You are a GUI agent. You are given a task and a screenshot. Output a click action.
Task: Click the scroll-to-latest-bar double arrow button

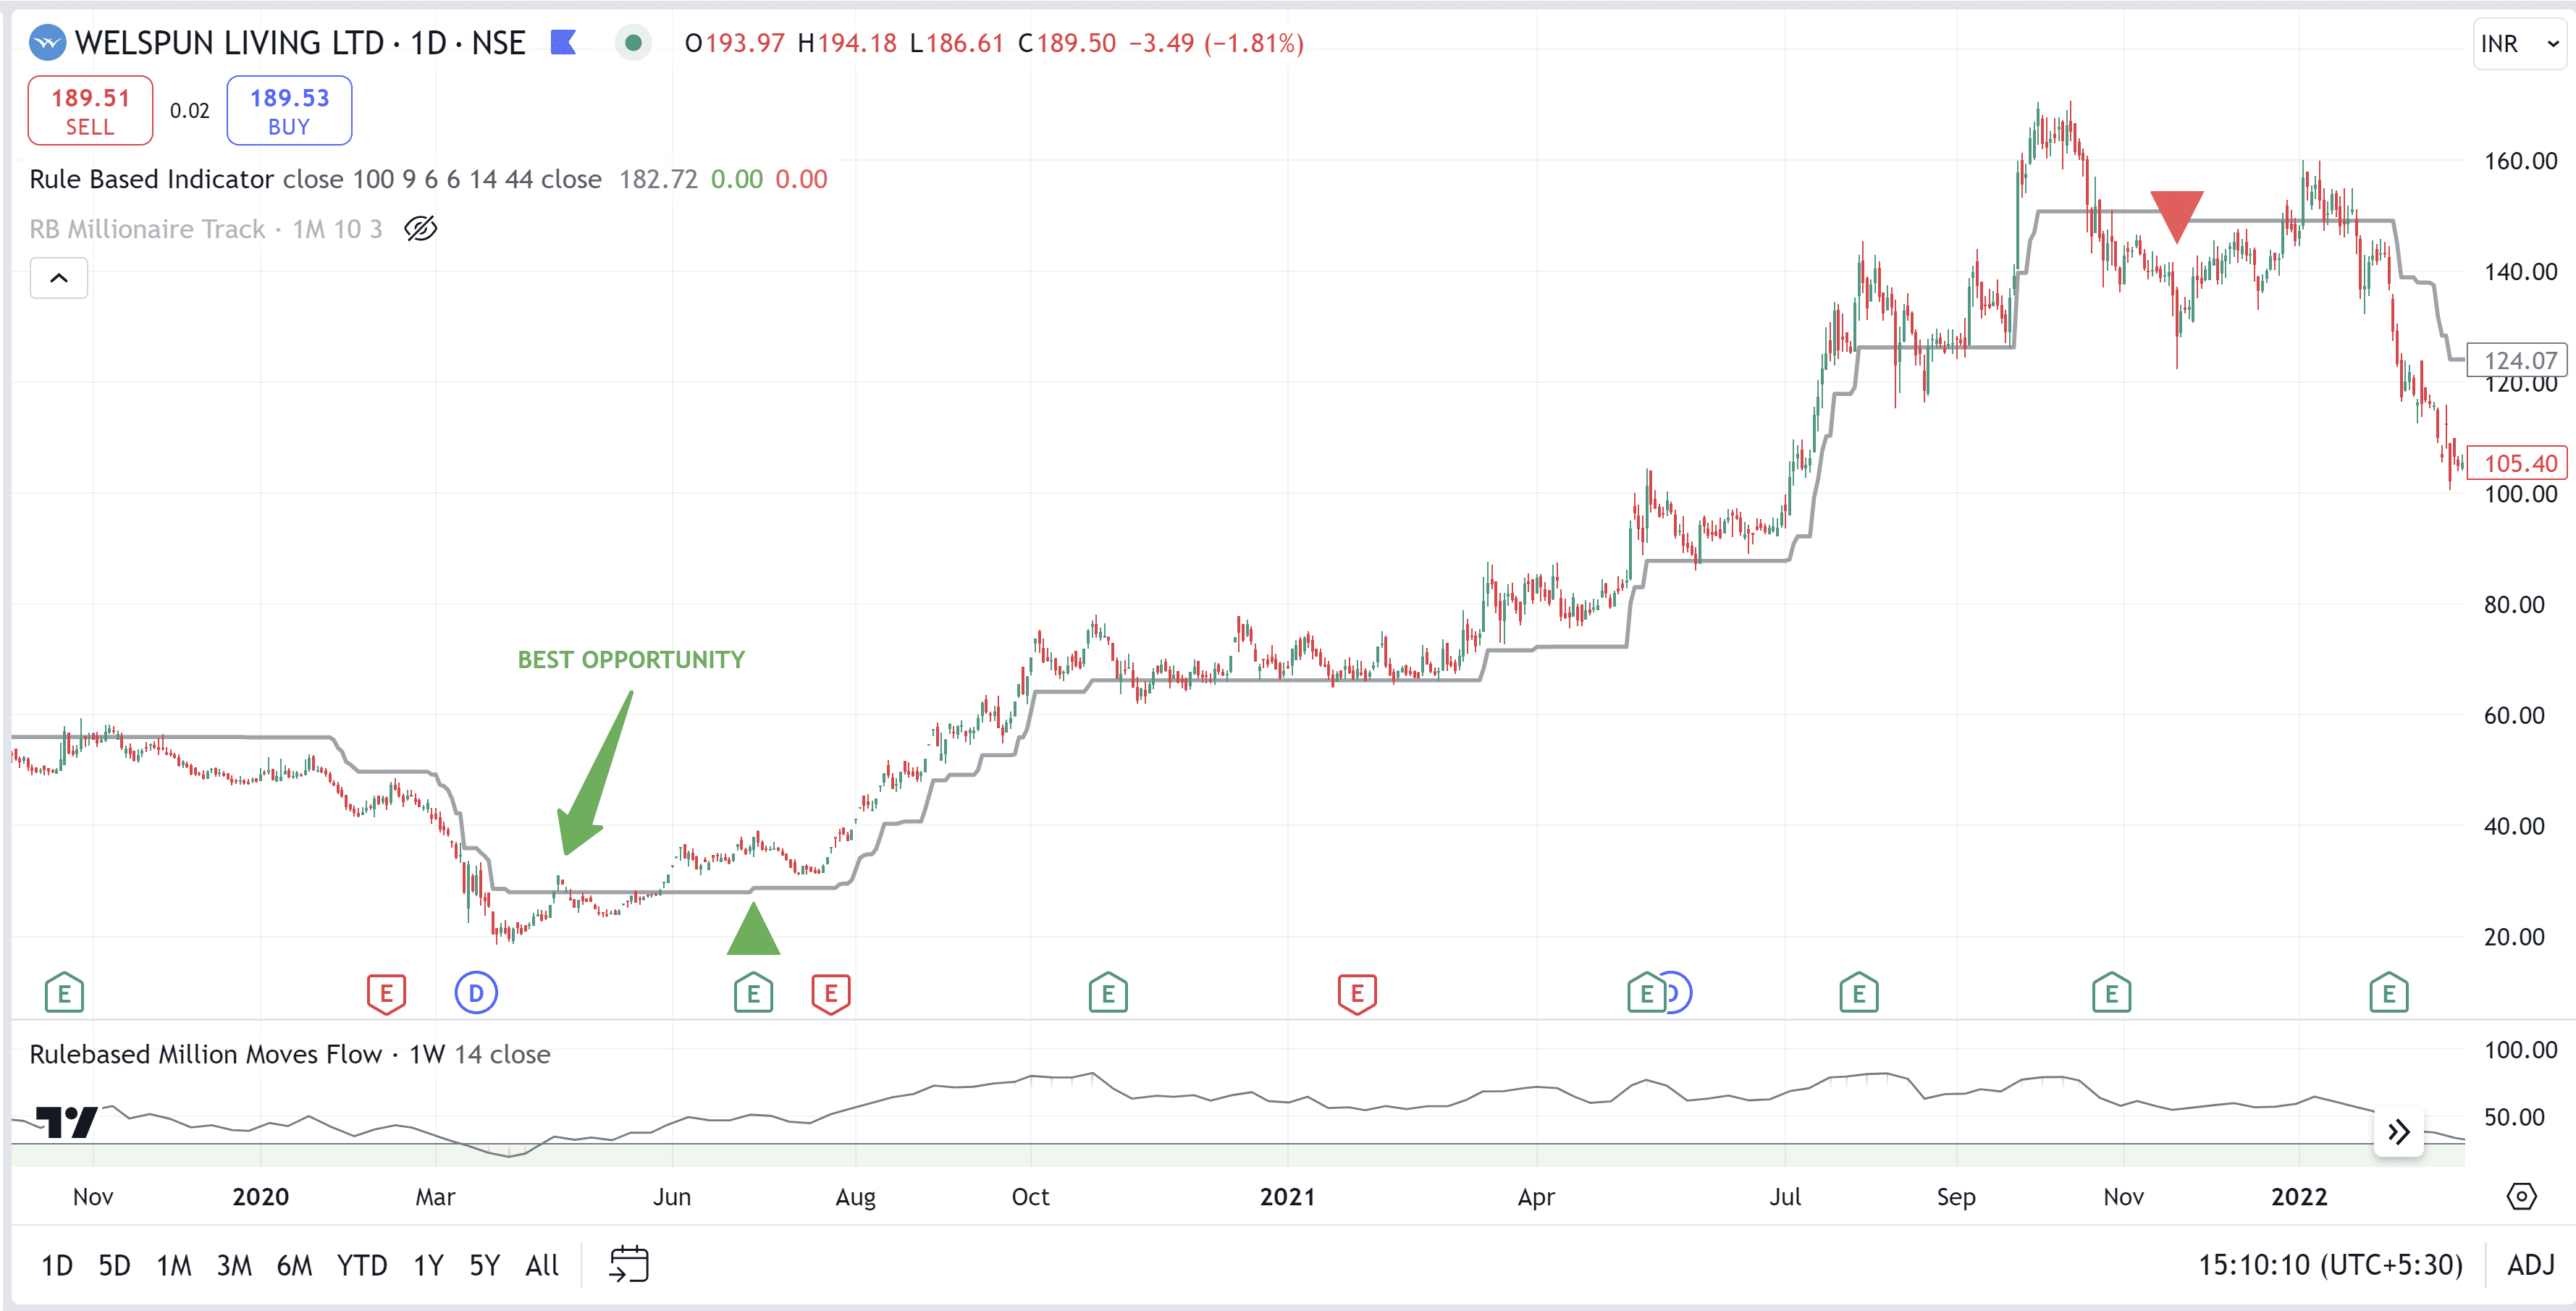(2398, 1132)
